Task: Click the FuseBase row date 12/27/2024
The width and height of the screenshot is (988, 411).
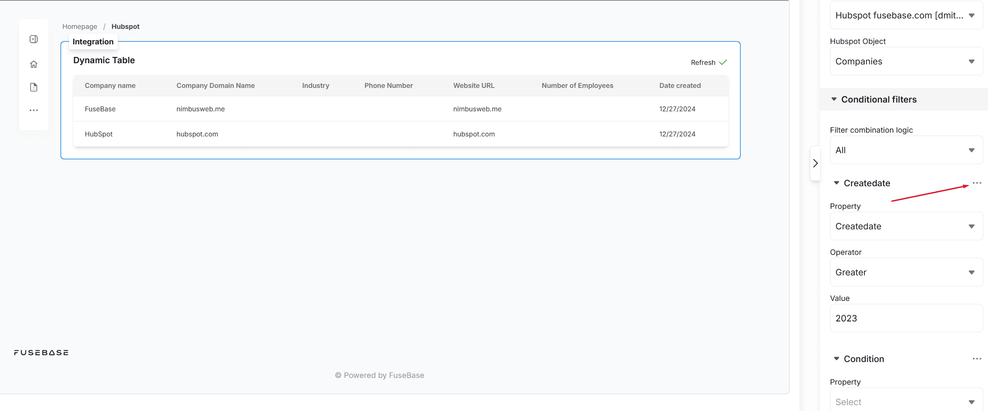Action: pyautogui.click(x=677, y=109)
